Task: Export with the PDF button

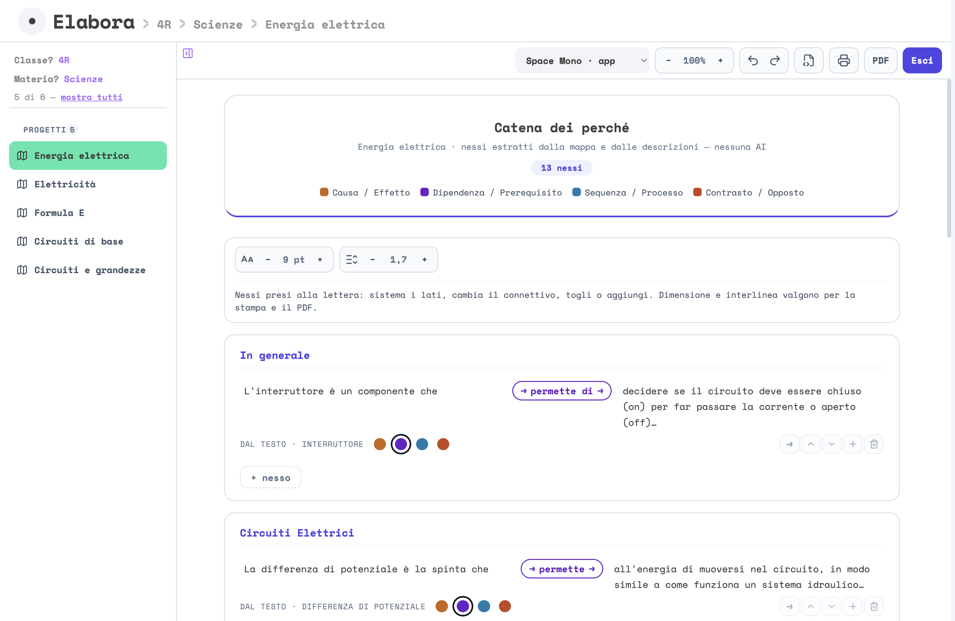Action: coord(880,61)
